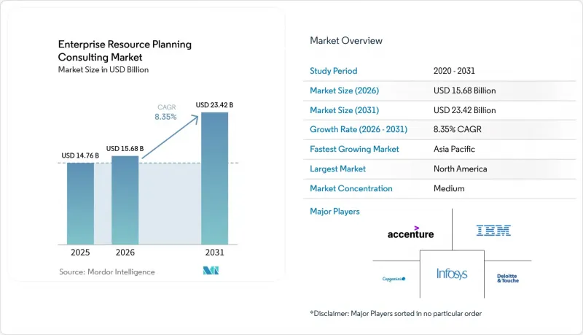Click the CAGR growth arrow
This screenshot has width=583, height=335.
pyautogui.click(x=171, y=136)
